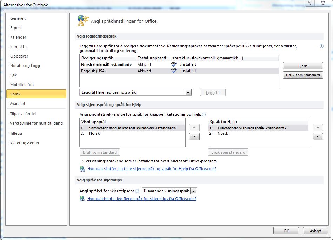Select the Språk options page
This screenshot has width=333, height=240.
point(36,94)
